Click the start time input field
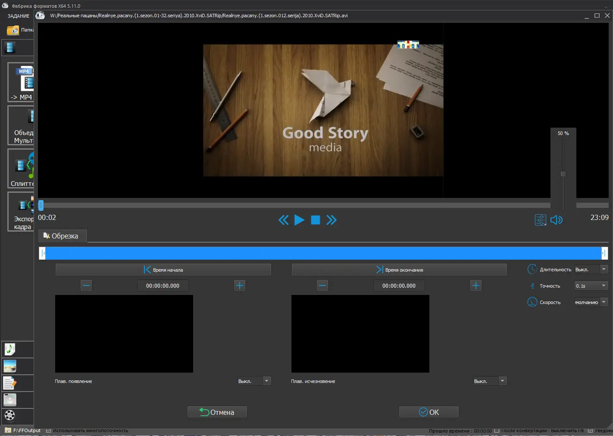Screen dimensions: 613x436 163,285
